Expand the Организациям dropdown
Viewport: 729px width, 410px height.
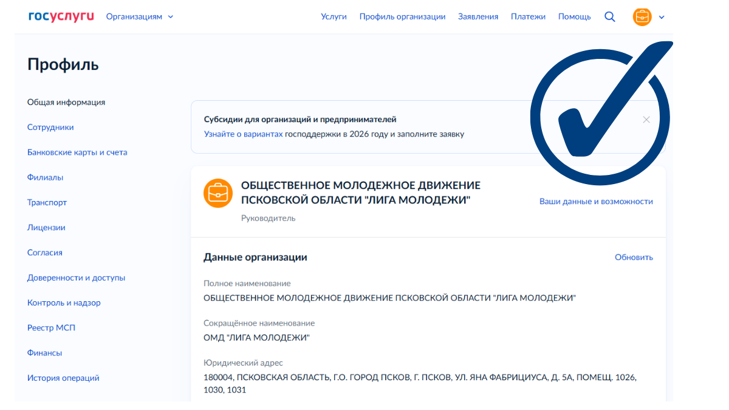[140, 16]
